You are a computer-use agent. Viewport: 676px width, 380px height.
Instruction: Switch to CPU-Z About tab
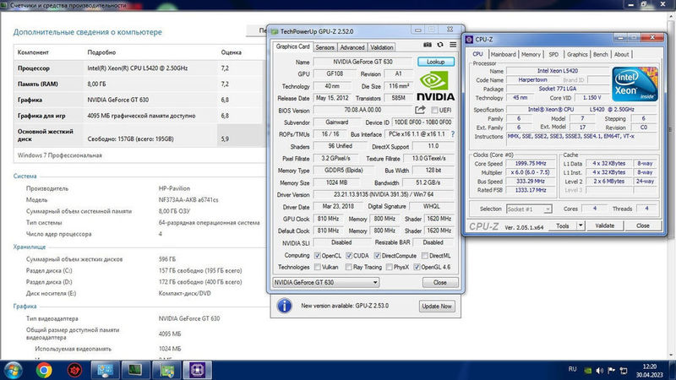tap(621, 54)
